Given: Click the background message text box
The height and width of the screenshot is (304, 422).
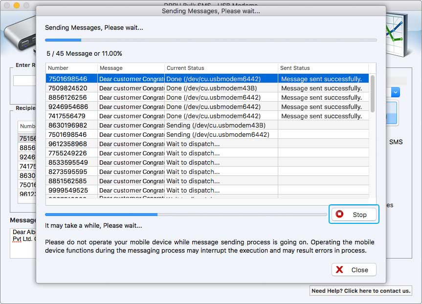Looking at the screenshot, I should [x=23, y=243].
